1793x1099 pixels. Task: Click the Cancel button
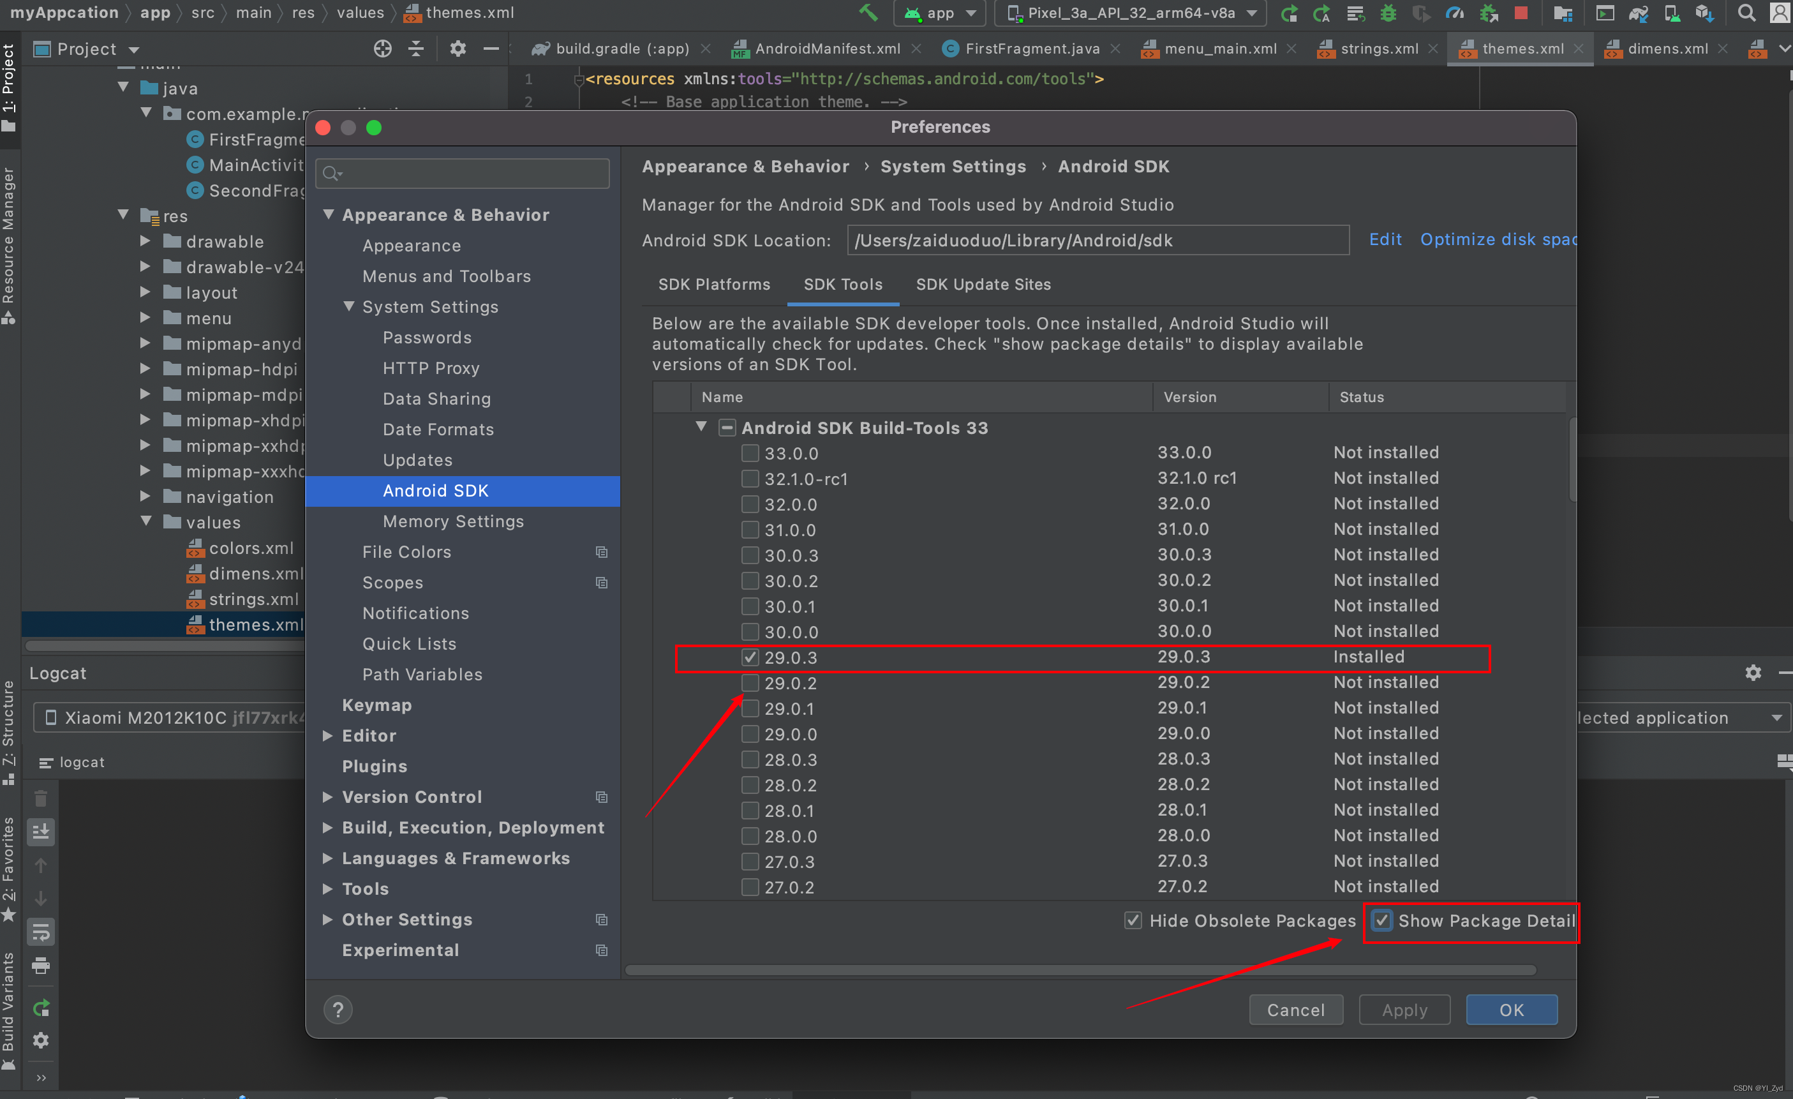click(1295, 1010)
